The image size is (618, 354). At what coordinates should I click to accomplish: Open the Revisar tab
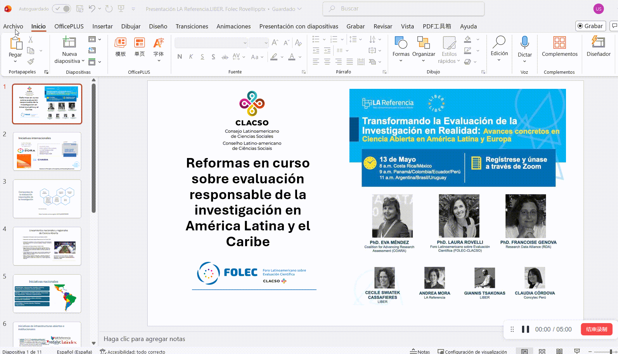(x=383, y=26)
